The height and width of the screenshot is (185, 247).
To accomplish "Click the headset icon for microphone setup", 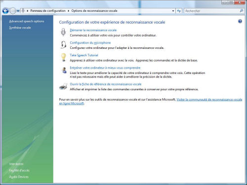I will point(63,44).
